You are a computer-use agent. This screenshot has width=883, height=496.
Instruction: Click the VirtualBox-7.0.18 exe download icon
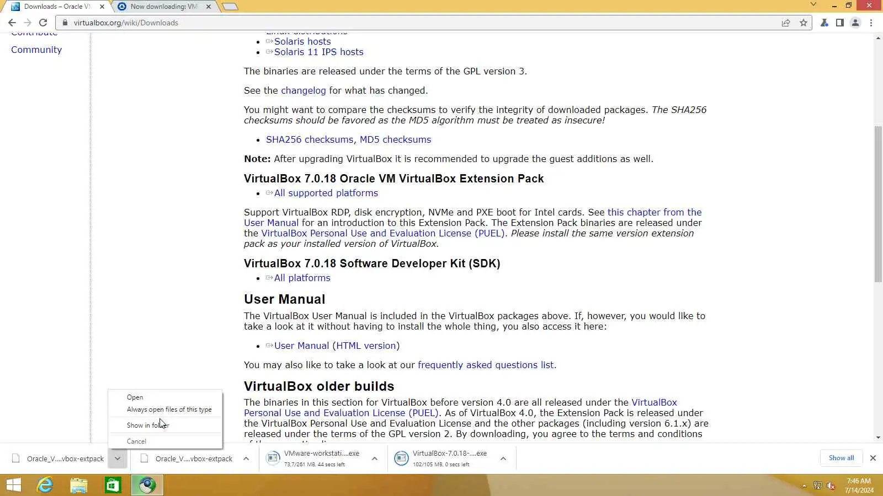point(402,458)
